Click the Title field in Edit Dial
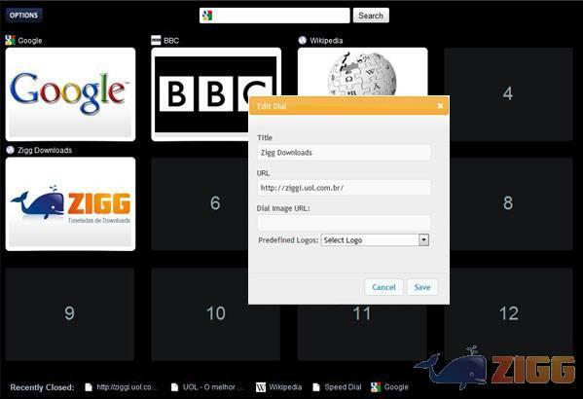Screen dimensions: 583x399 (344, 153)
